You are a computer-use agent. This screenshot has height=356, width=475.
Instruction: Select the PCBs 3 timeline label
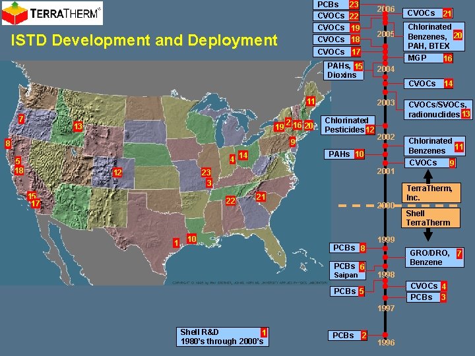tap(427, 297)
